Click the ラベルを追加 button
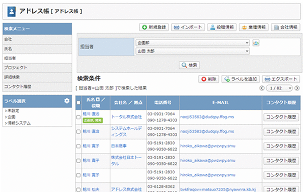The image size is (303, 192). point(240,79)
